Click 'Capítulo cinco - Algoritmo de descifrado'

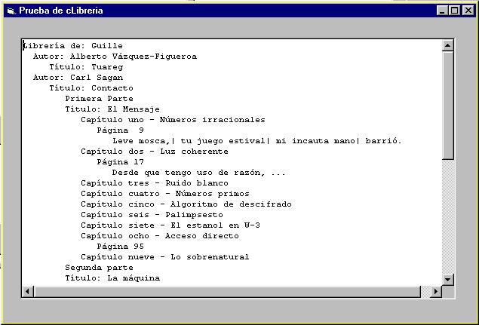[186, 204]
